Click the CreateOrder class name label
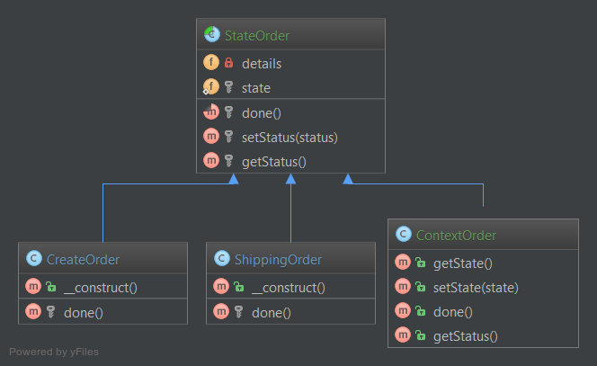This screenshot has height=366, width=597. [84, 259]
